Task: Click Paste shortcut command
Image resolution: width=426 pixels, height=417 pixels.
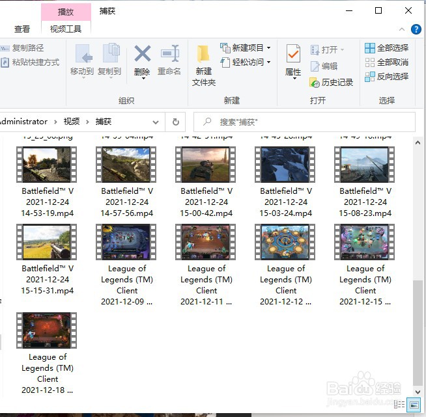Action: [x=30, y=62]
